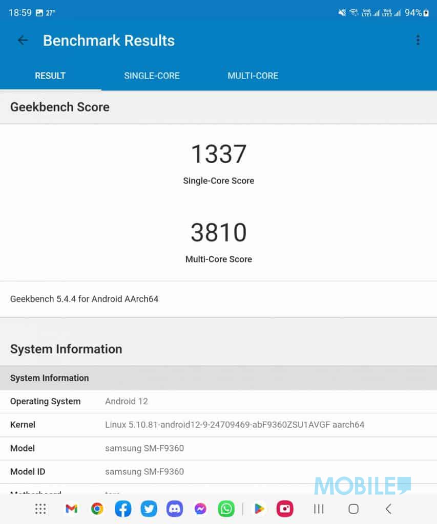Launch WhatsApp from the taskbar

pos(226,509)
